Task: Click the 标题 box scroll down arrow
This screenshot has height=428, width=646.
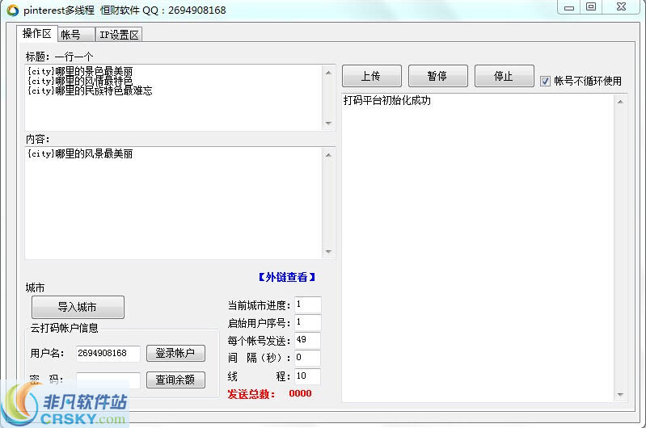Action: click(x=328, y=123)
